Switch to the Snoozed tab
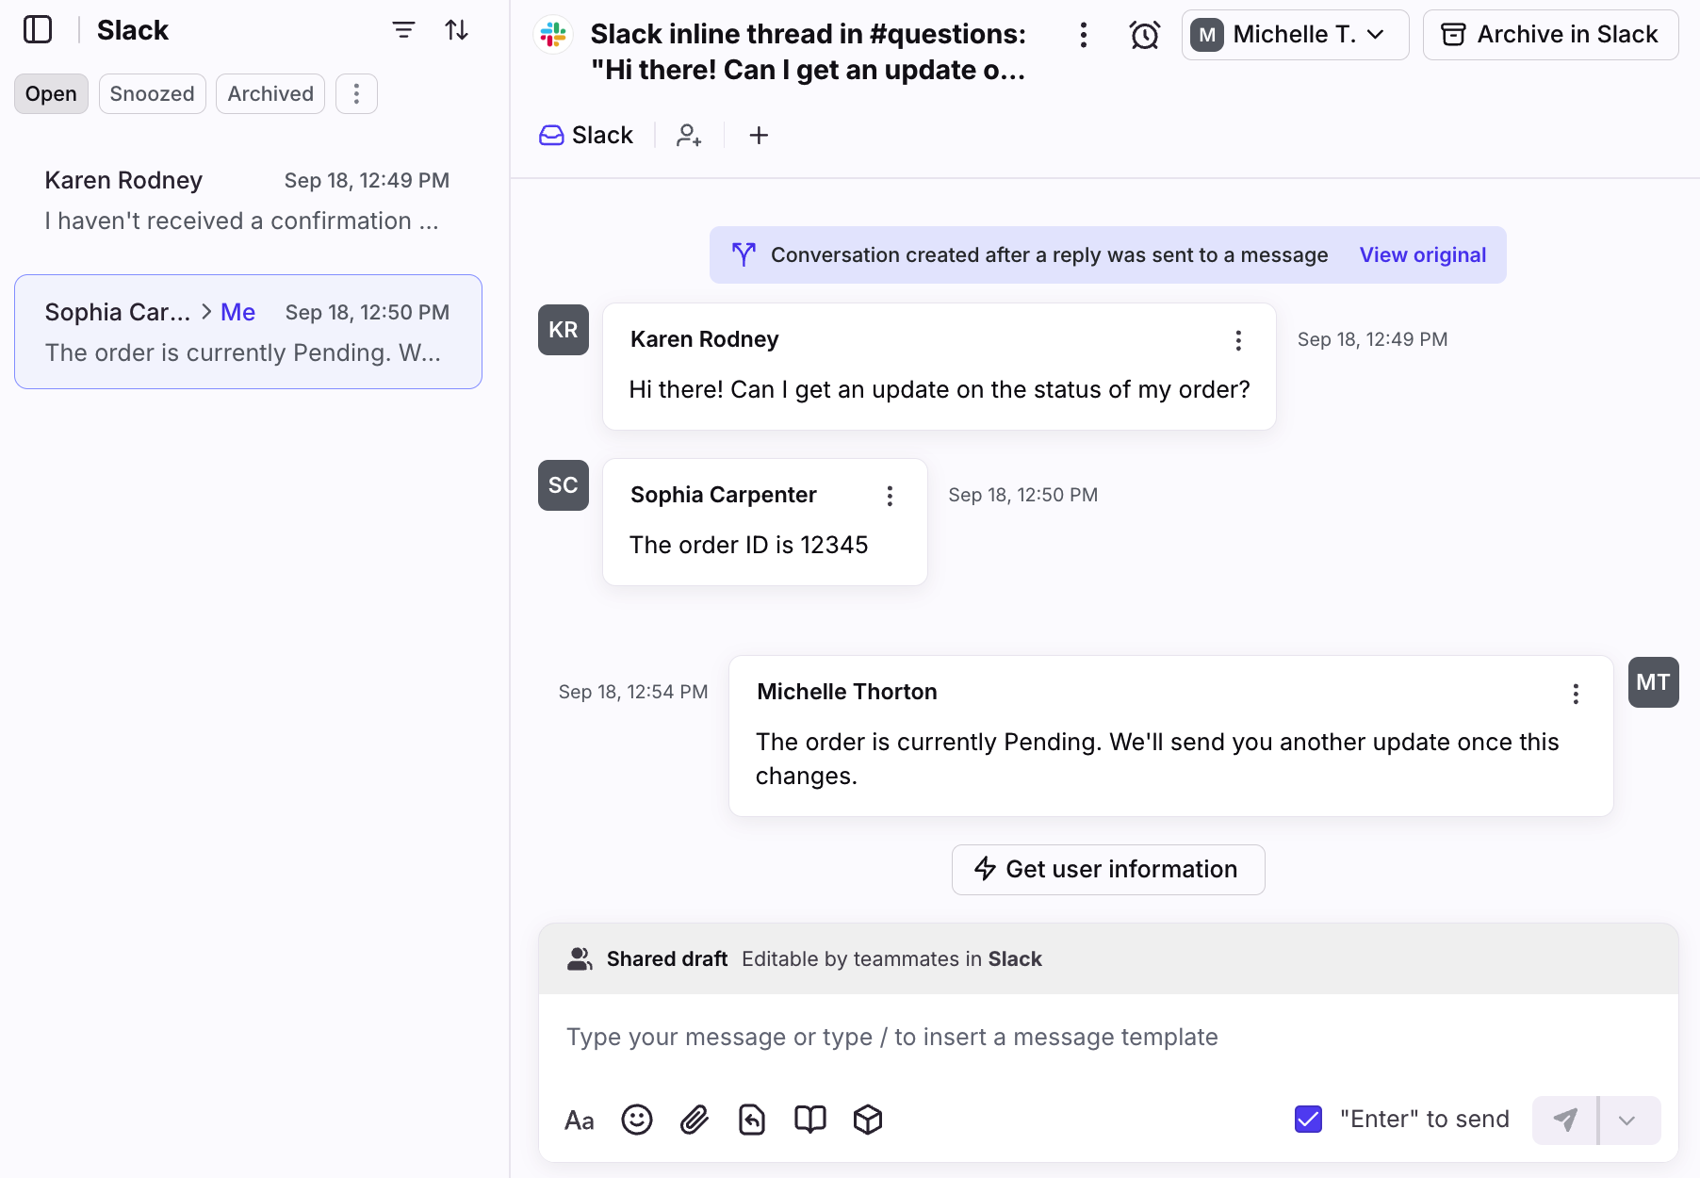 (152, 94)
